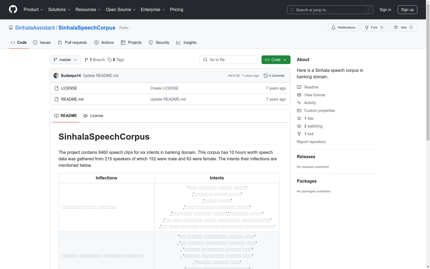Expand the Open Source menu

121,10
